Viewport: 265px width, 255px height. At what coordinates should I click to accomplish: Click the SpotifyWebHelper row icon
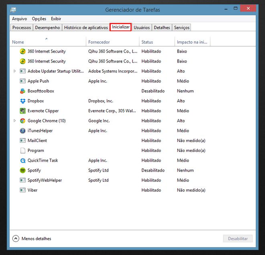coord(22,180)
